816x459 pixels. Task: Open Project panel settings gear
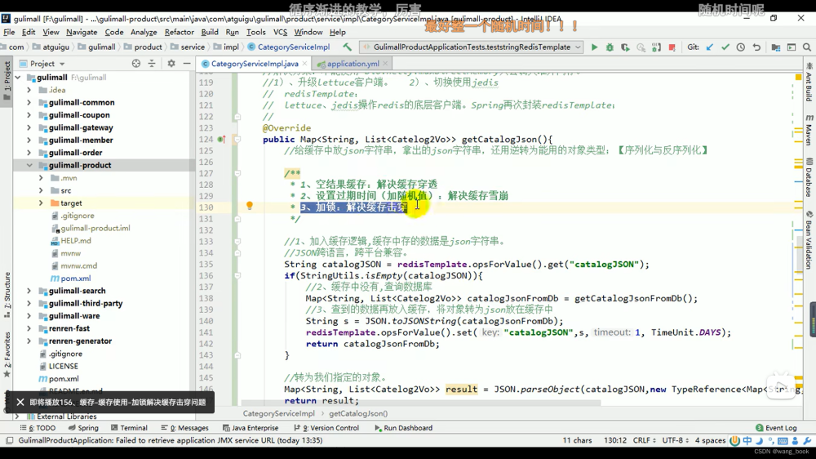click(x=171, y=64)
